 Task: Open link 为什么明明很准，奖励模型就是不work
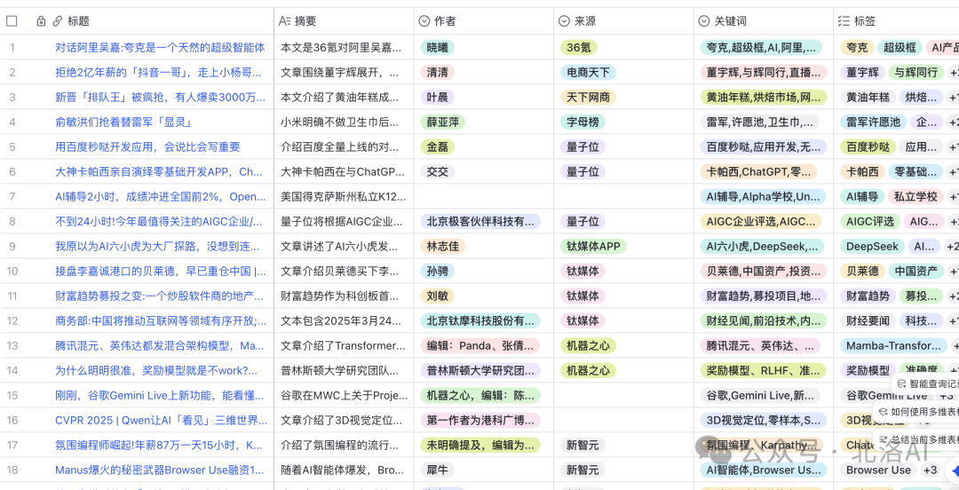156,371
